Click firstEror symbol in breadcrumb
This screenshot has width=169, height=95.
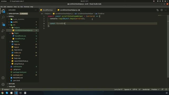[x=101, y=13]
